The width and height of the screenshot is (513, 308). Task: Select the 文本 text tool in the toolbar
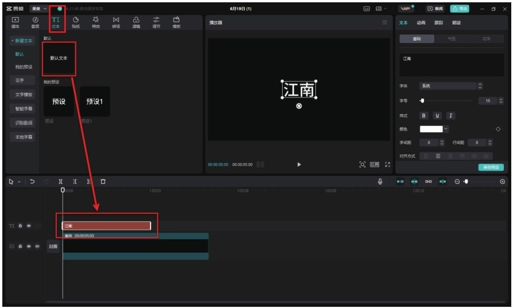(56, 22)
